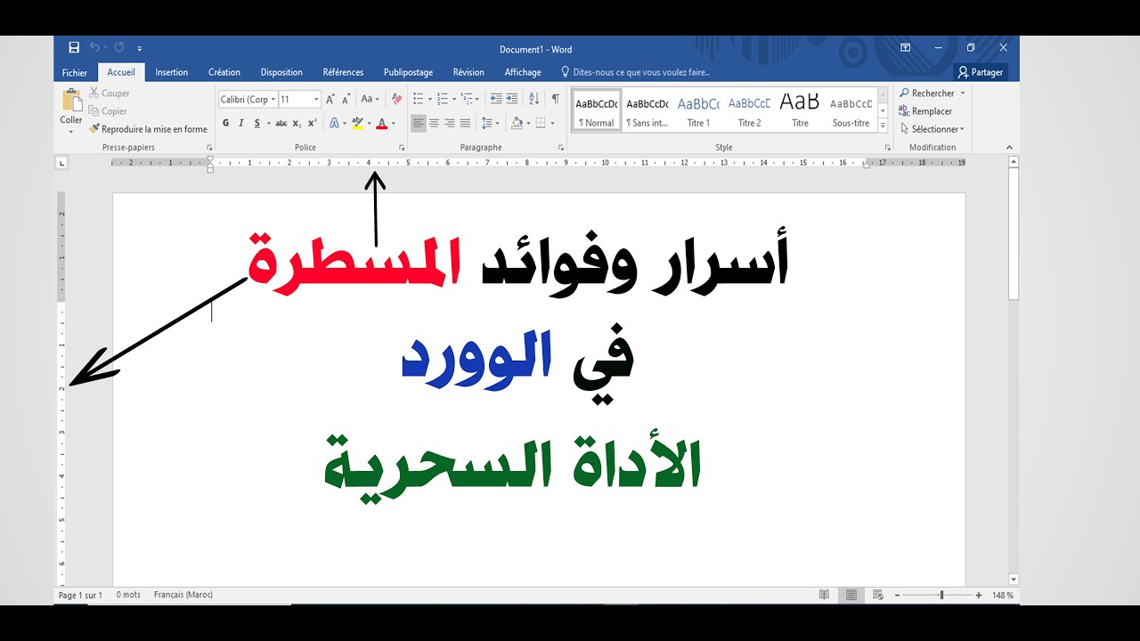This screenshot has width=1140, height=641.
Task: Switch to Read Mode view in the status bar
Action: click(825, 595)
